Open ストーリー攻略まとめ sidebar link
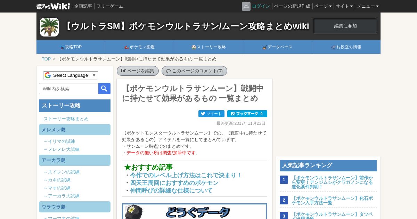This screenshot has height=219, width=417. coord(66,119)
